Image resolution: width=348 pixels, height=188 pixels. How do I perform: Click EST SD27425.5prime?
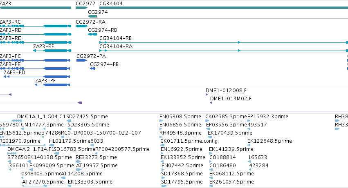[69, 121]
